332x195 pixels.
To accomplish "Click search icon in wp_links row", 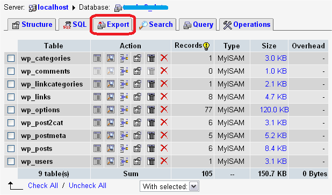I will 111,97.
